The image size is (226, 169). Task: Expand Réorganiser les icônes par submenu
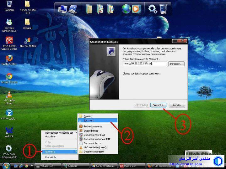pos(60,133)
